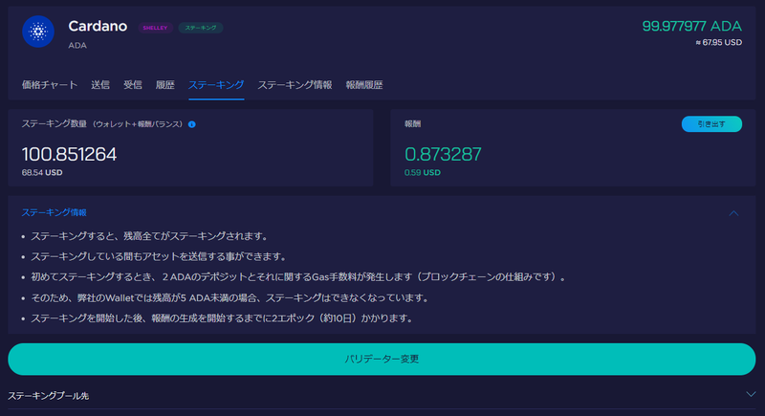Click the bullet about アセットを送信する事ができます
Viewport: 765px width, 416px height.
point(159,256)
